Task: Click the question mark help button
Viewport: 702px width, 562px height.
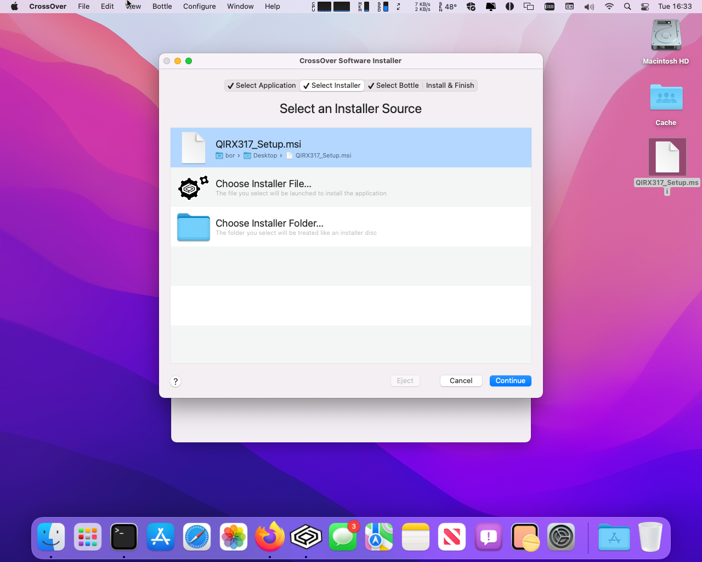Action: point(175,381)
